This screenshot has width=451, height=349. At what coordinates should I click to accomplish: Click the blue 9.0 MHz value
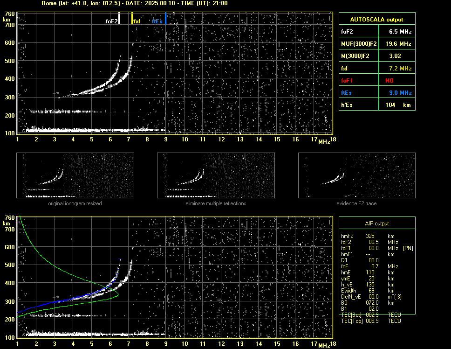[x=397, y=93]
